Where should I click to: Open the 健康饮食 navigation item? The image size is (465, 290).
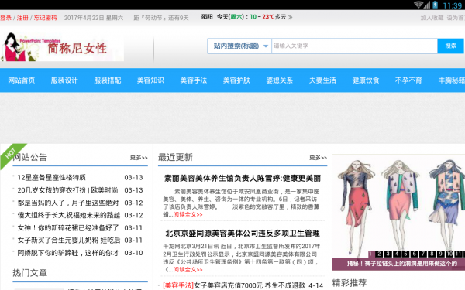tap(365, 80)
